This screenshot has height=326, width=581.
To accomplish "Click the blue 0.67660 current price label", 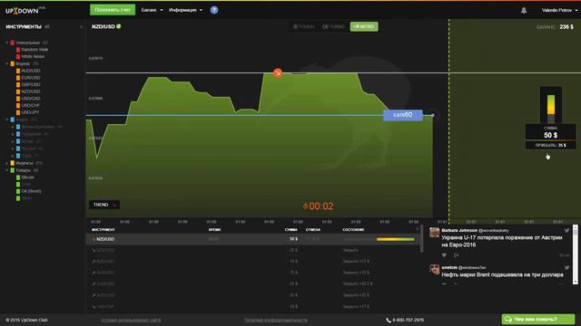I will (403, 115).
